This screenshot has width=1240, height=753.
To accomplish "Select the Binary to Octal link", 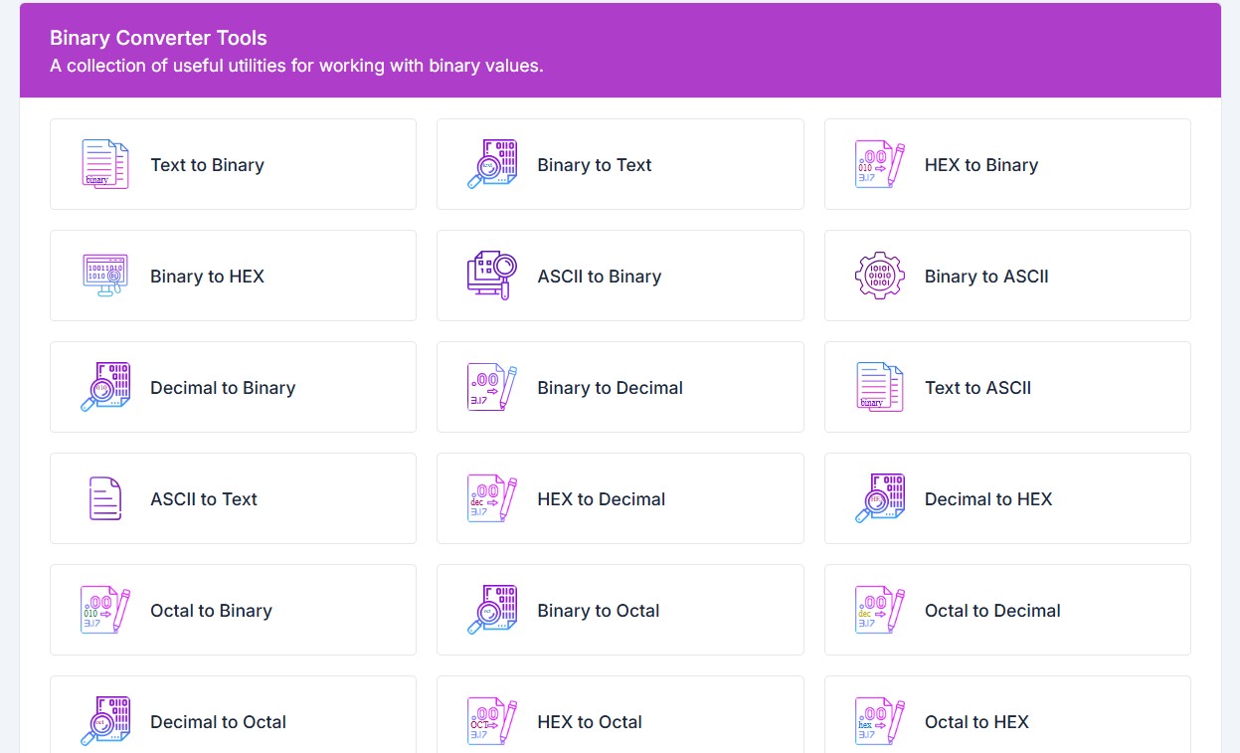I will (x=598, y=611).
